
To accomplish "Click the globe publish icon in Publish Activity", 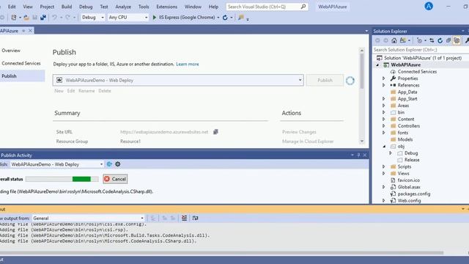I will tap(109, 164).
